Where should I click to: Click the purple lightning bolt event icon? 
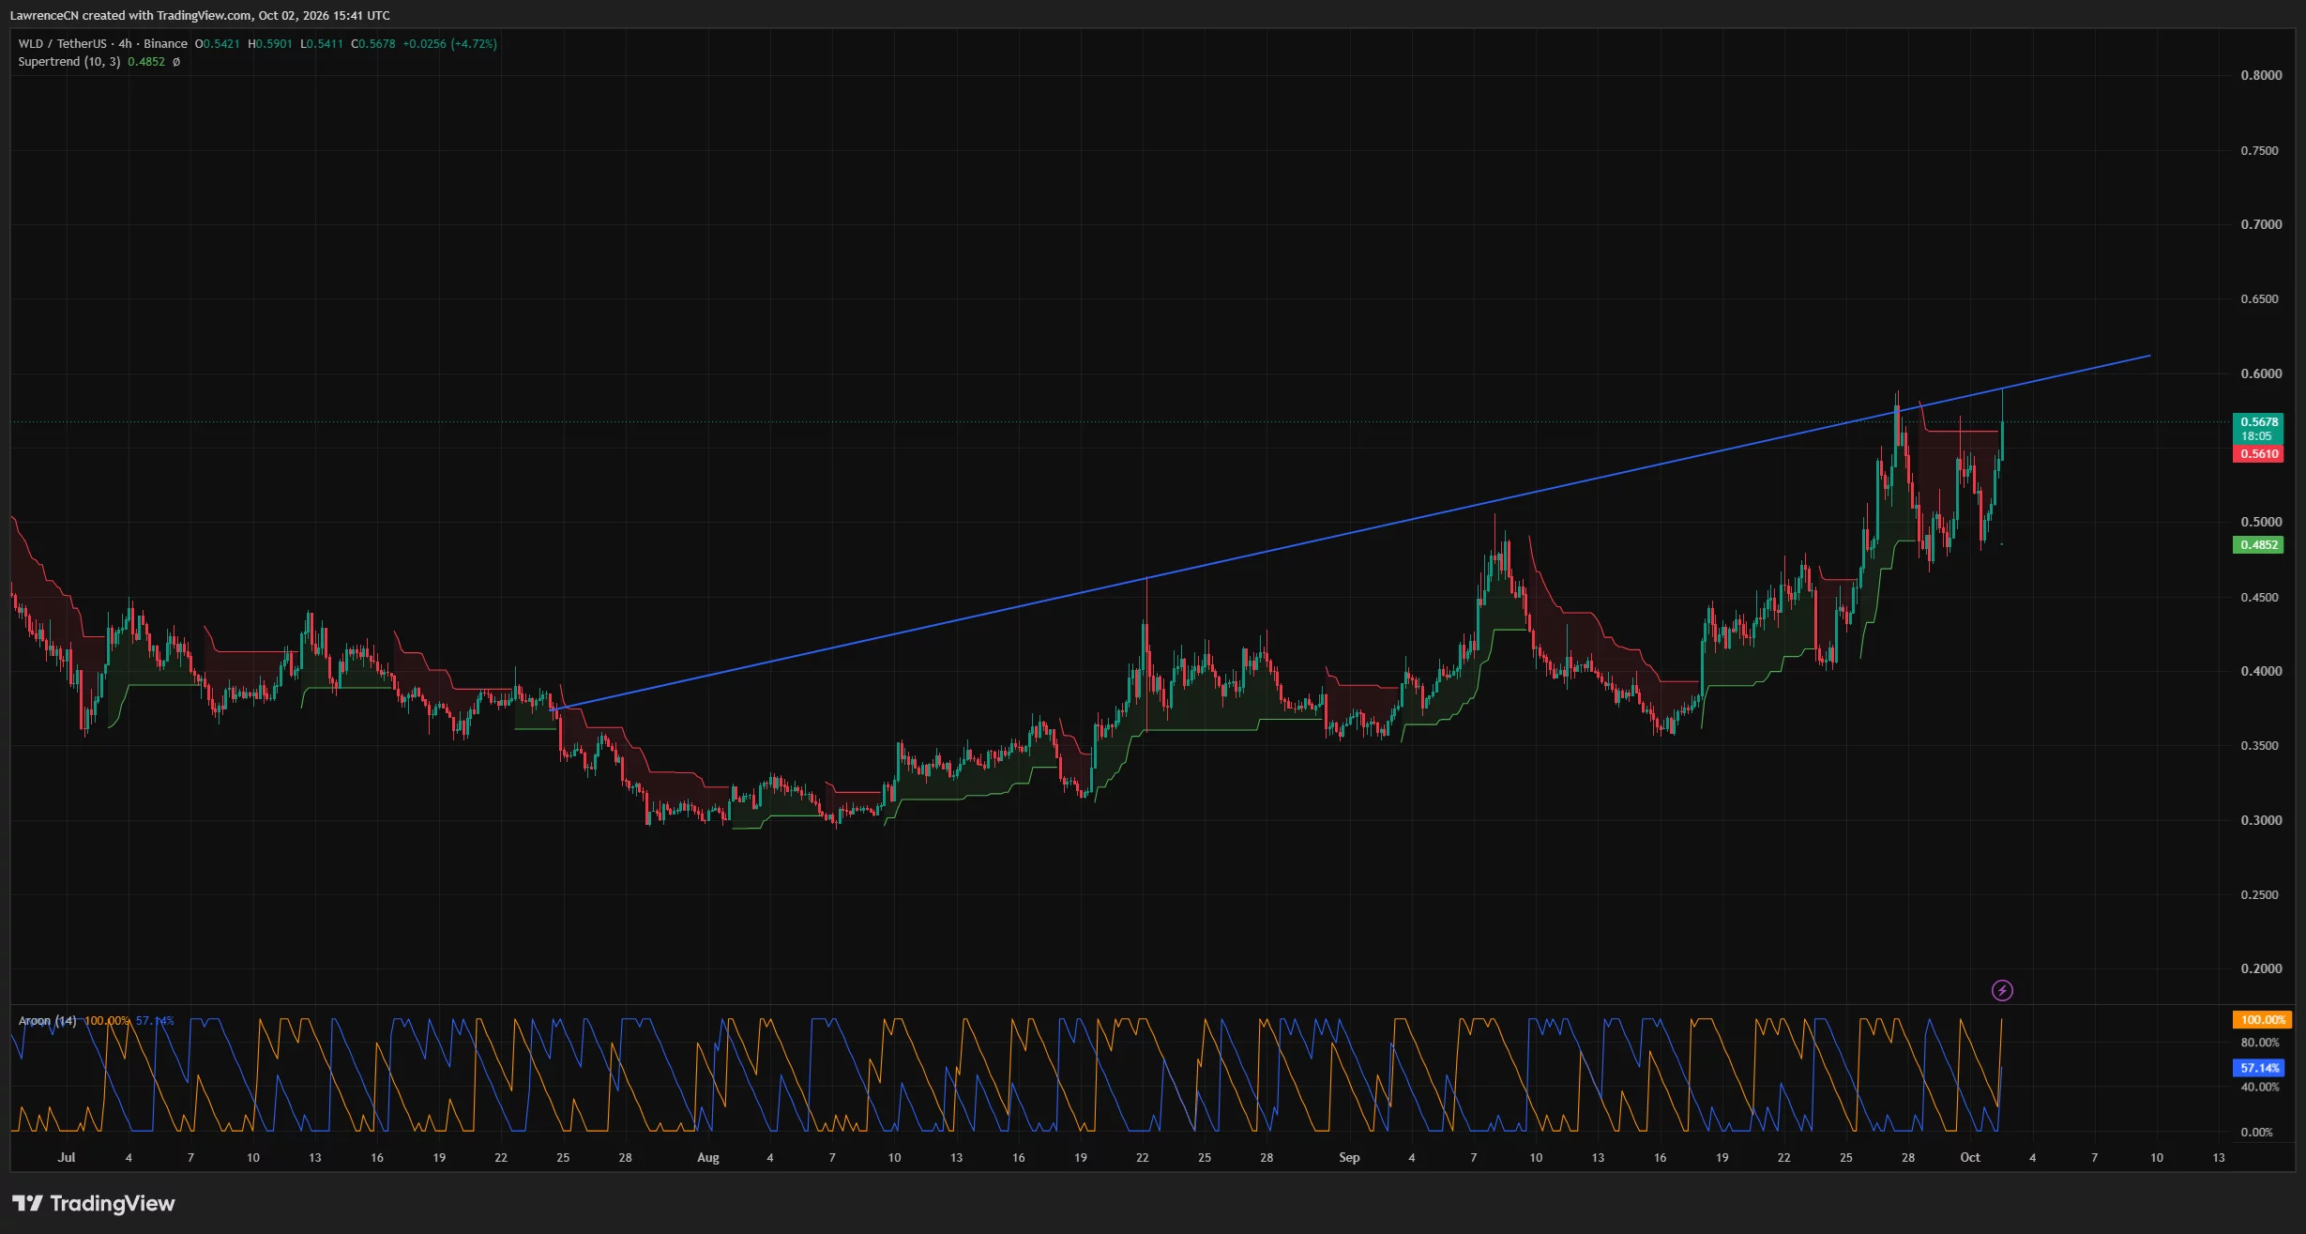[x=2002, y=990]
